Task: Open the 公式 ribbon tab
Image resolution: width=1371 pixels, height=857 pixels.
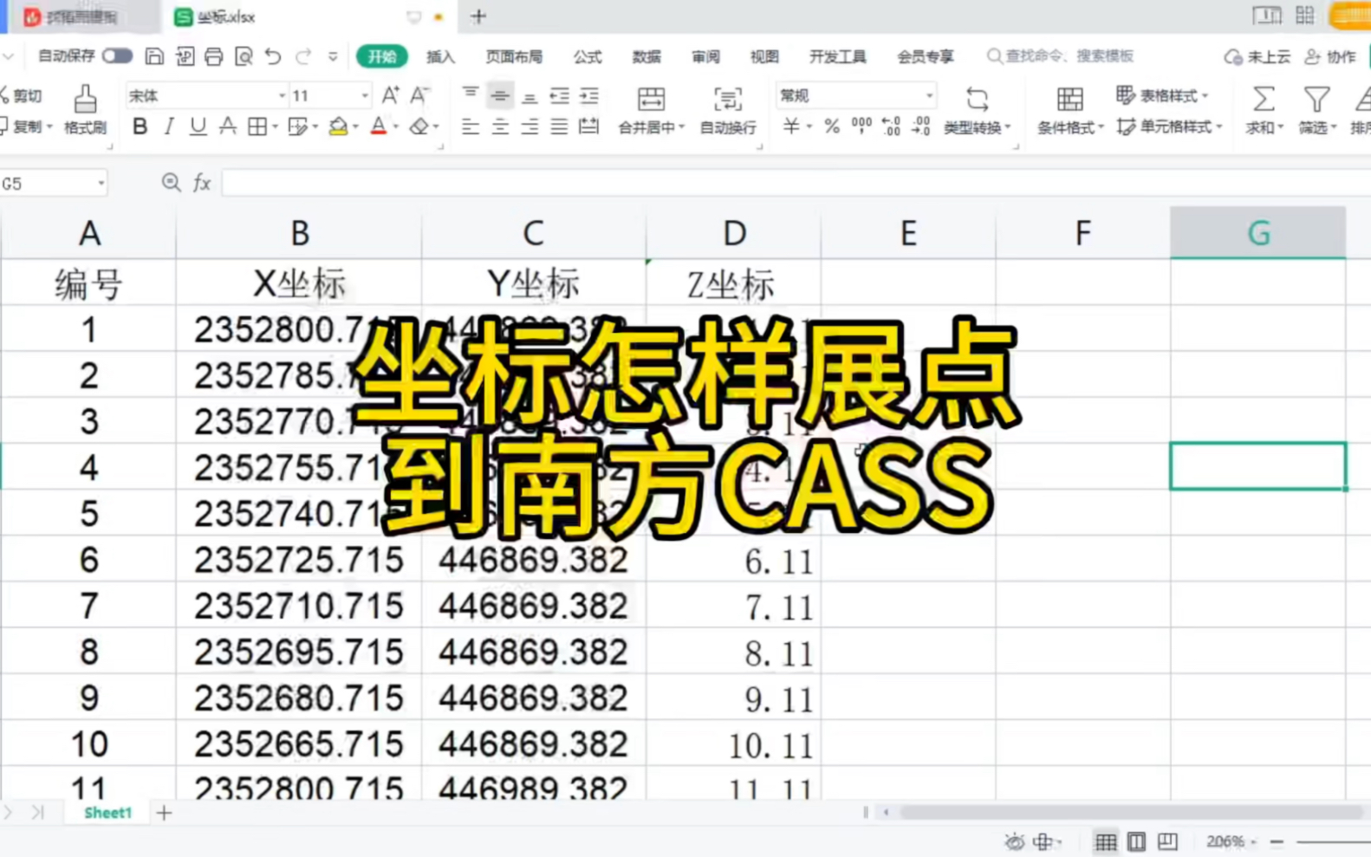Action: click(x=587, y=56)
